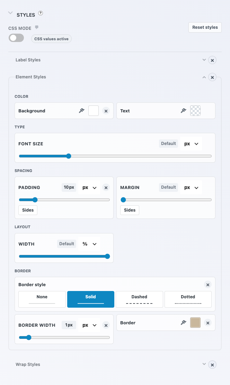Open the Text color picker pin icon
230x385 pixels.
click(184, 111)
